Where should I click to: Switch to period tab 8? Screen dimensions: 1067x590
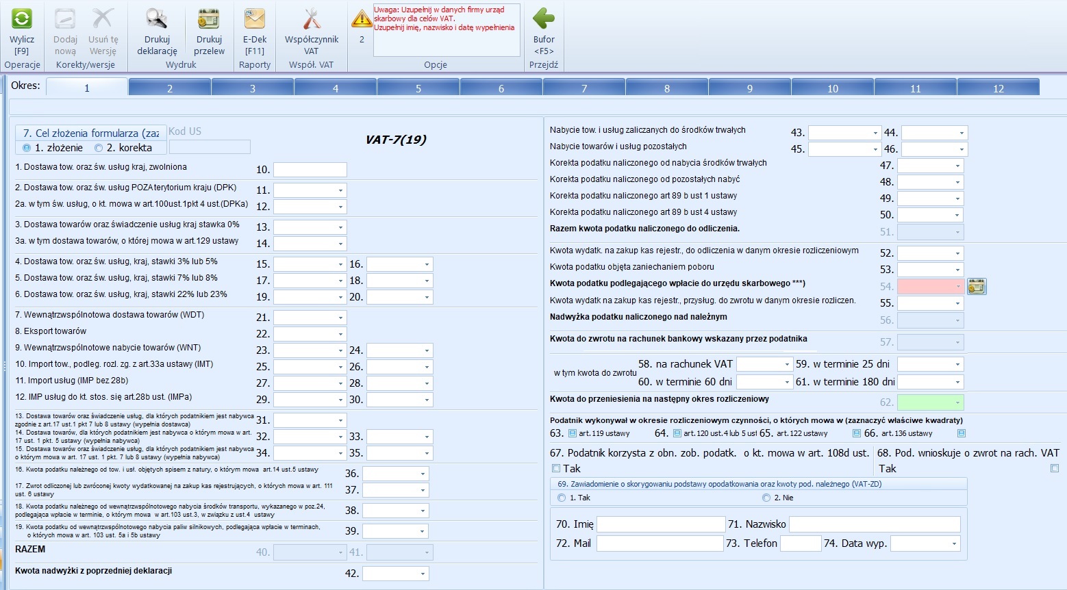[x=667, y=88]
